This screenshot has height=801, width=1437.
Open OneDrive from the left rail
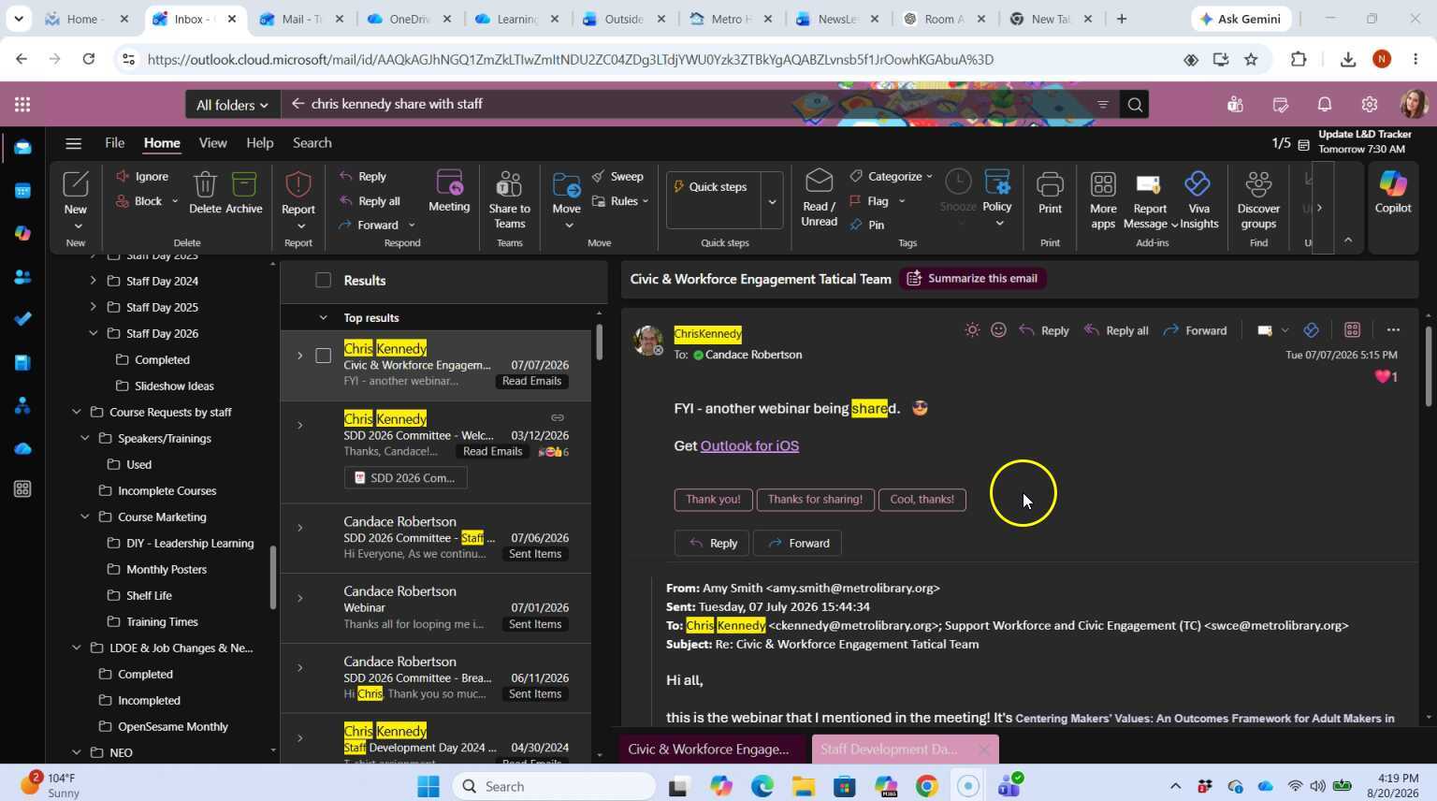22,448
